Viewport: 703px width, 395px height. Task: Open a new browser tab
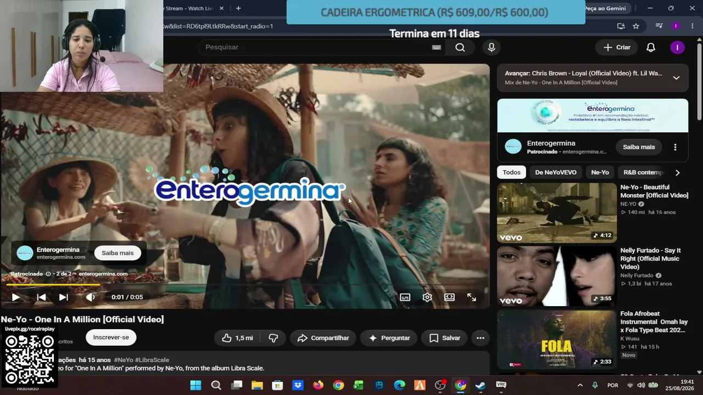[238, 8]
